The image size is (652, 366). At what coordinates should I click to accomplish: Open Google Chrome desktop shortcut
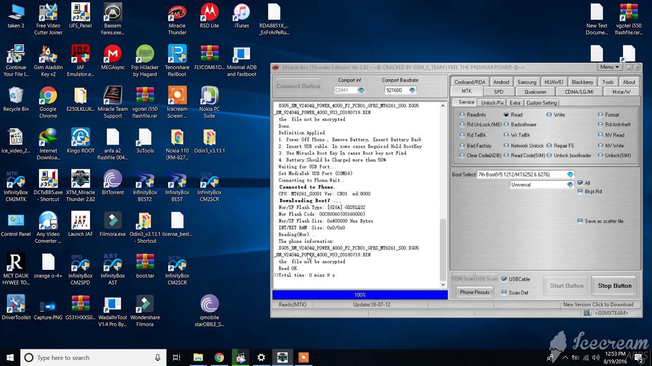coord(48,103)
